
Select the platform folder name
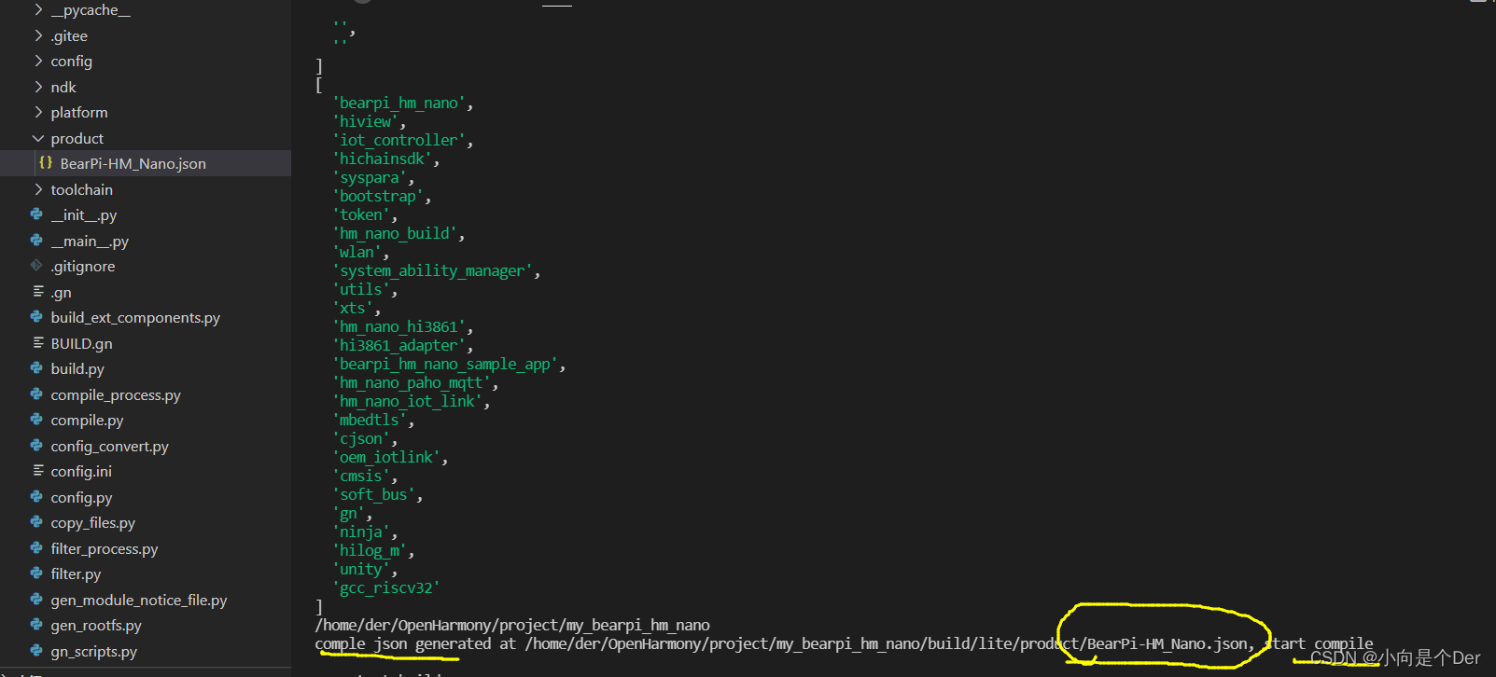pyautogui.click(x=79, y=113)
